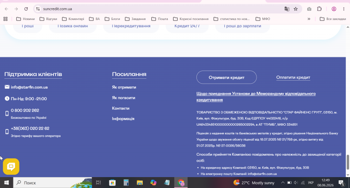
Task: Click the +38(063) 020 22 62 number
Action: 30,128
